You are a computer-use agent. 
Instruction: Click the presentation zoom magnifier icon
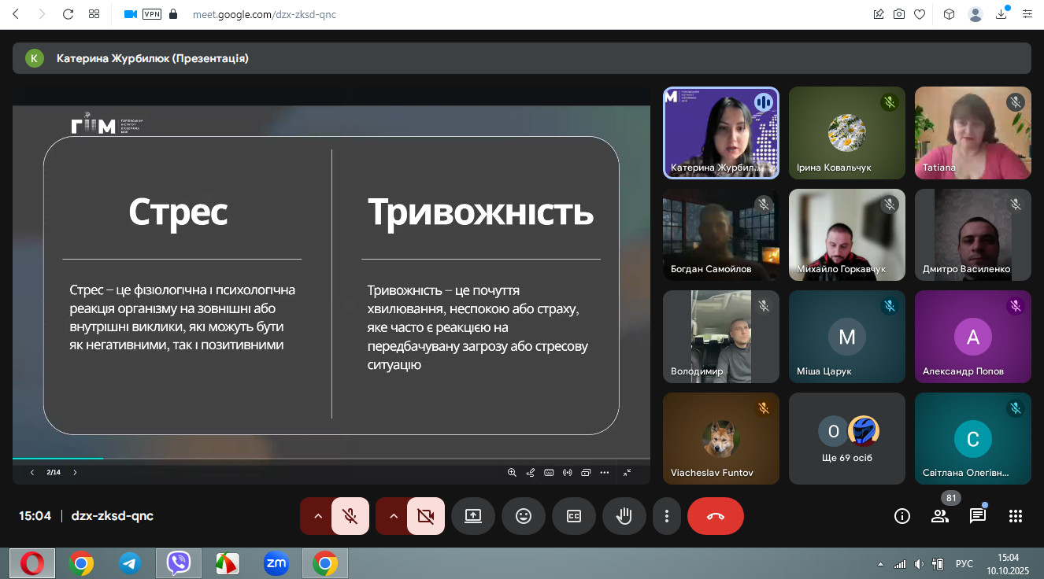pos(512,473)
